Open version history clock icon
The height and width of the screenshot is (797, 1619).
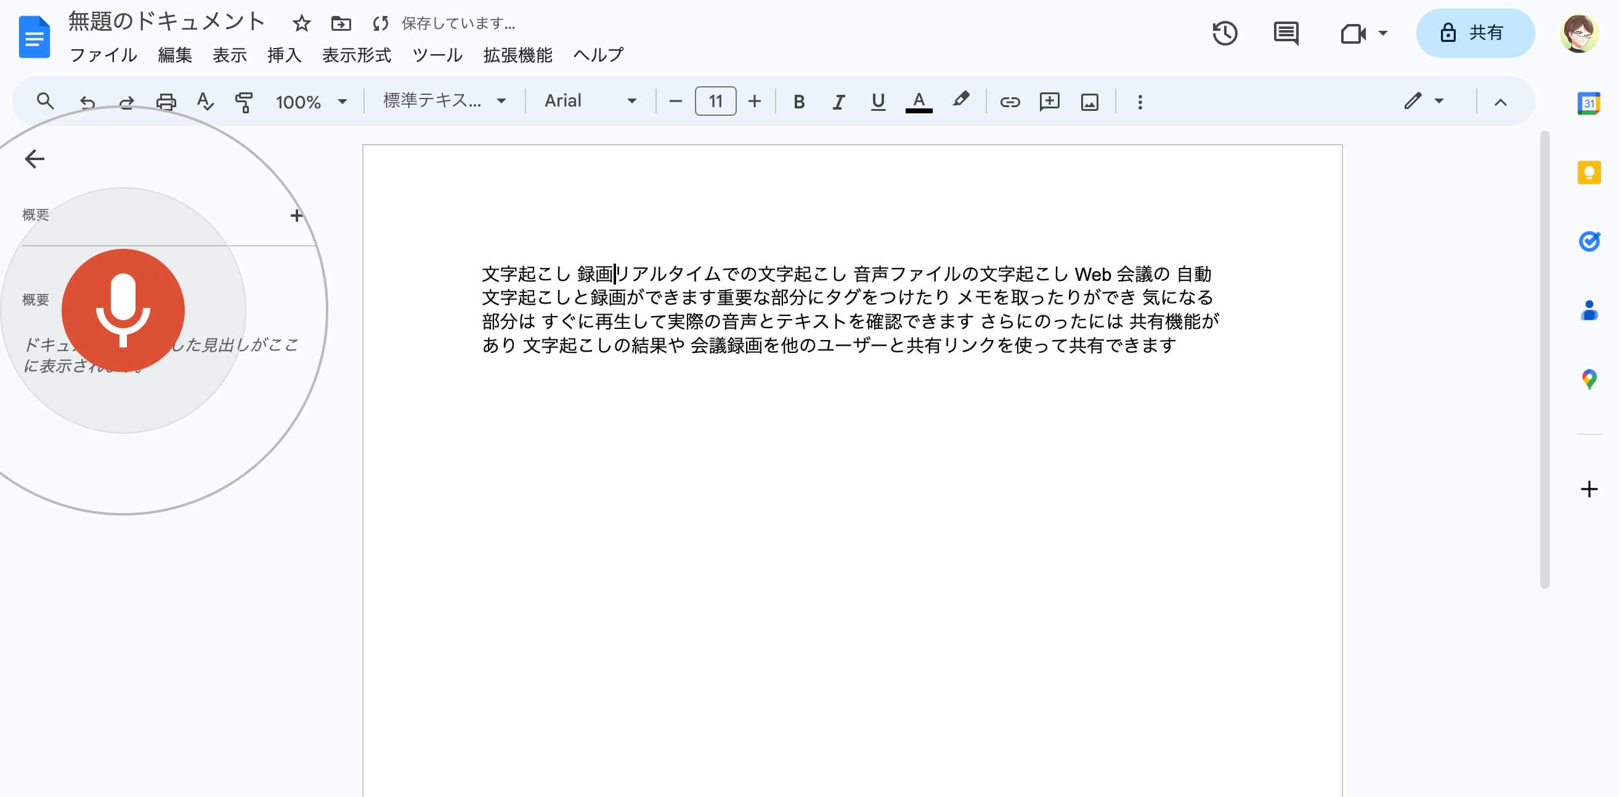point(1225,33)
